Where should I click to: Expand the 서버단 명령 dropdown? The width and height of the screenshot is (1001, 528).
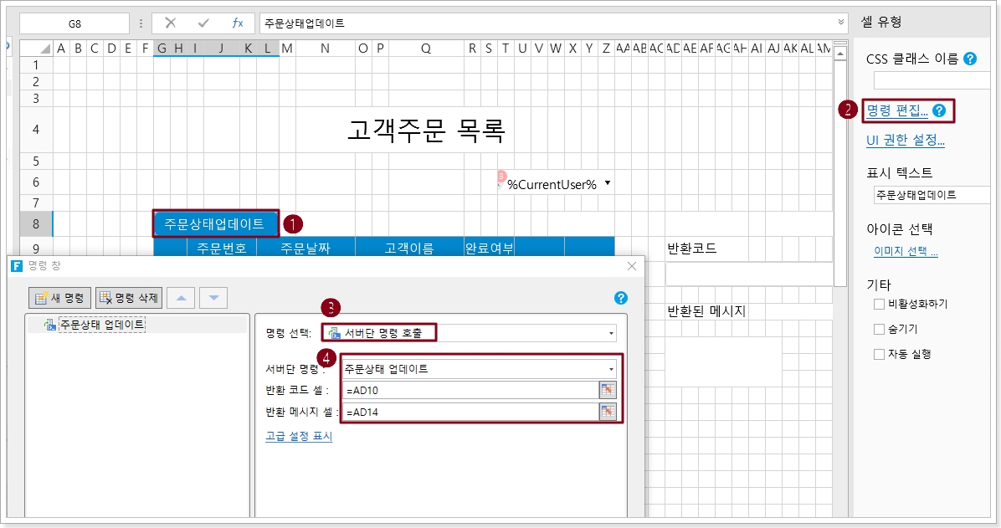[611, 368]
